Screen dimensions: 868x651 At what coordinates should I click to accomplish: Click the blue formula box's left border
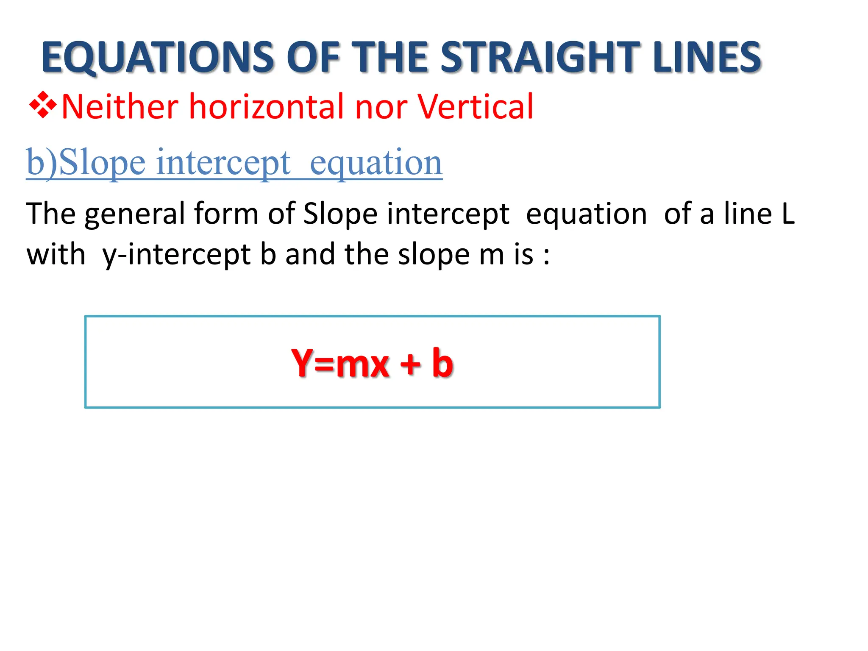[86, 362]
